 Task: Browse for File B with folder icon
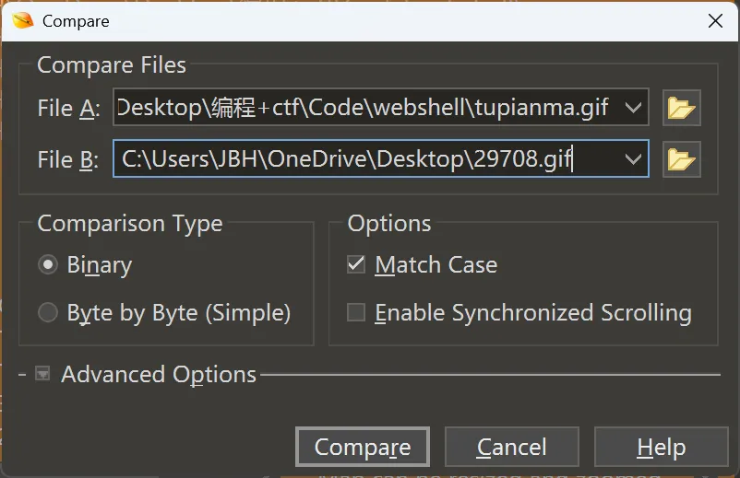[681, 159]
